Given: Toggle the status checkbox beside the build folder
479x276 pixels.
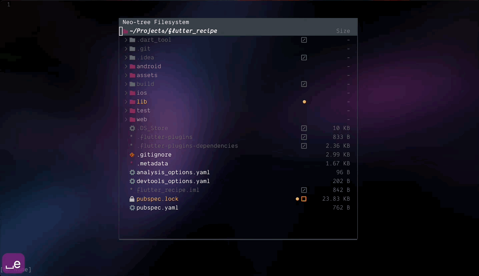Looking at the screenshot, I should [304, 84].
